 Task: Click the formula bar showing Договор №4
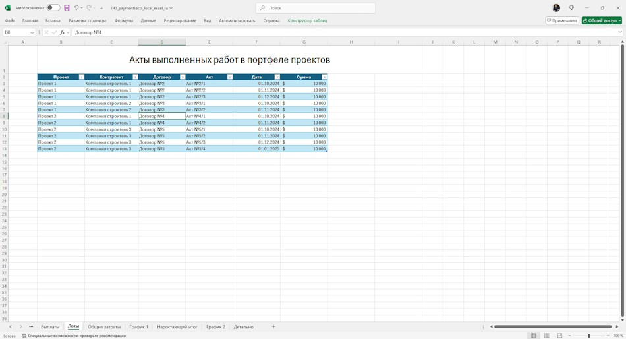click(x=343, y=32)
